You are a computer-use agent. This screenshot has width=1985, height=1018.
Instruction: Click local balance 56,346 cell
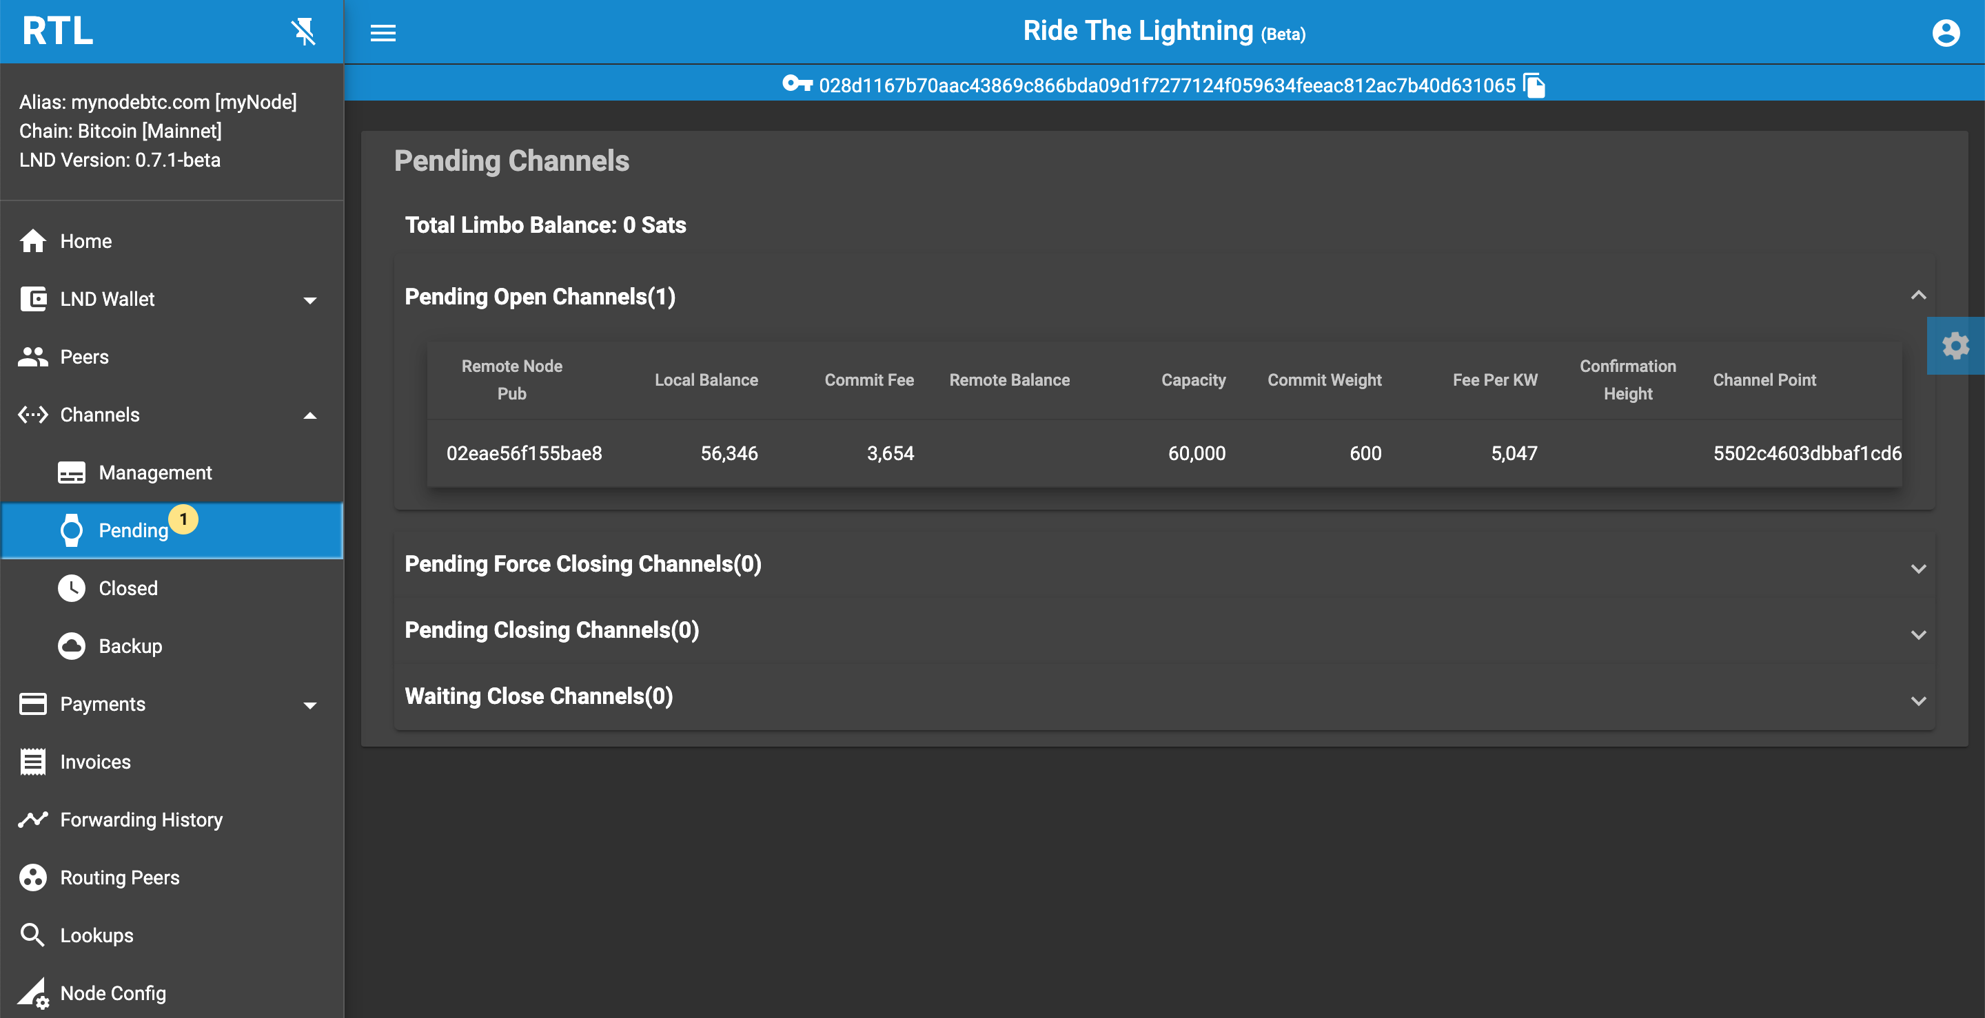[x=729, y=454]
